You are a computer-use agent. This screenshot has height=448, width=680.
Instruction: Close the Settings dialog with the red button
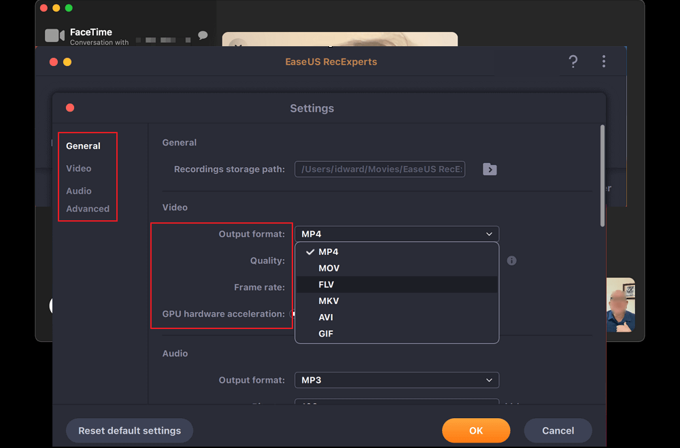(x=70, y=107)
